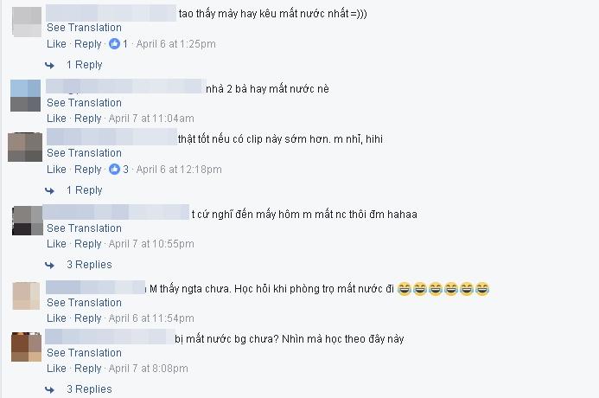Reply to the comment posted April 6 at 11:54pm
Screen dimensions: 599x398
(88, 318)
